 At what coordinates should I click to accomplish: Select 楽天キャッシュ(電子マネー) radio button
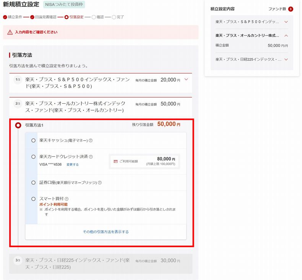coord(33,140)
